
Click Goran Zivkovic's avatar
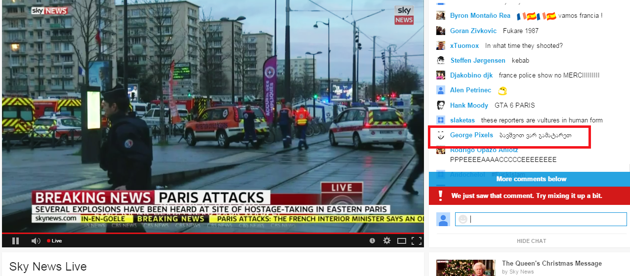click(441, 31)
